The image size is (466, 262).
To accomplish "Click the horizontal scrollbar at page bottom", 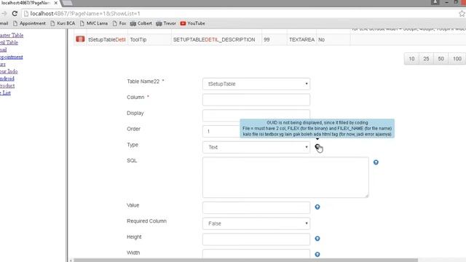I will pyautogui.click(x=245, y=261).
